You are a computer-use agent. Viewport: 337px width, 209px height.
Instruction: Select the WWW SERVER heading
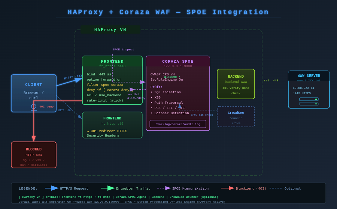pyautogui.click(x=309, y=76)
